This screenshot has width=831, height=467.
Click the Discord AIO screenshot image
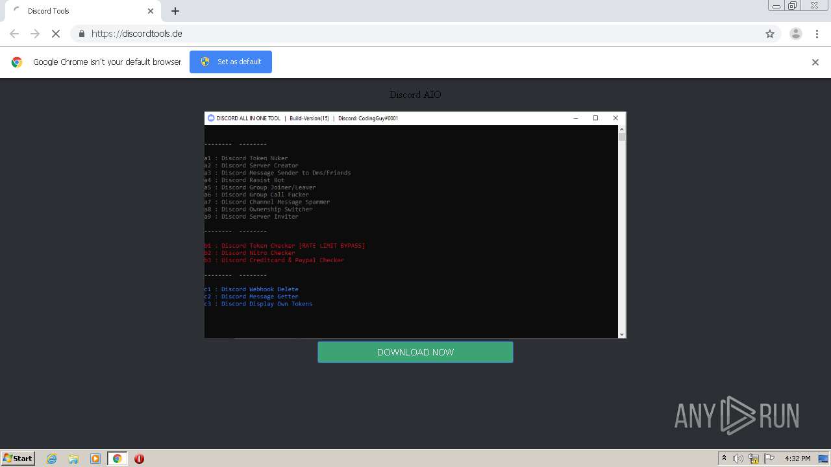(415, 225)
